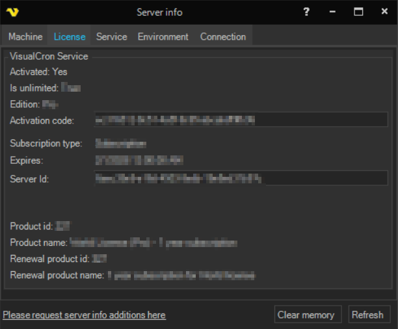Go to the Environment tab
Viewport: 398px width, 329px height.
(163, 36)
